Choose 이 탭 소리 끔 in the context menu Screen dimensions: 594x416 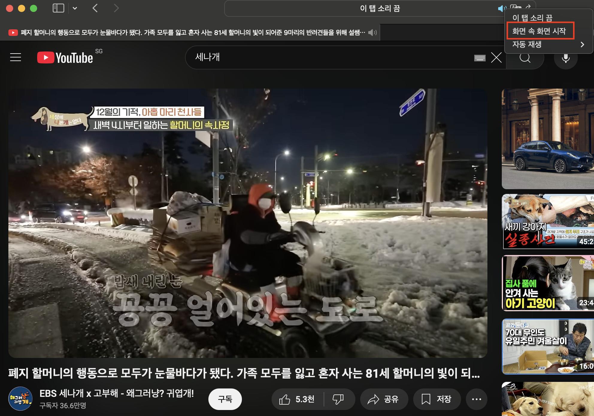click(x=532, y=18)
